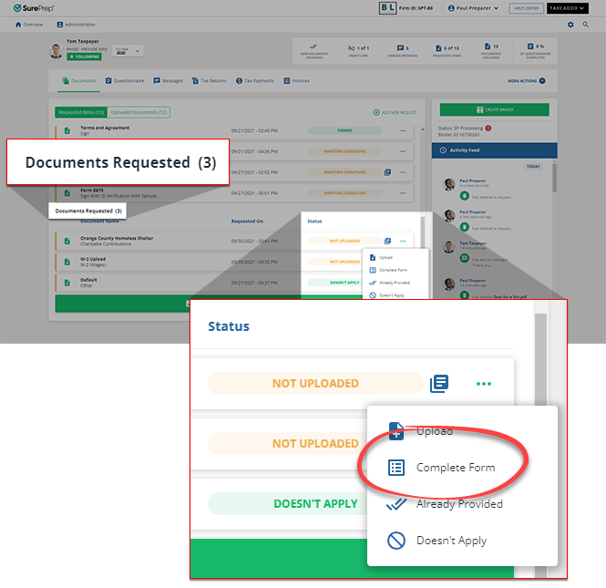Click the Questionnaire Completed 9% stat
The image size is (606, 588).
[535, 51]
